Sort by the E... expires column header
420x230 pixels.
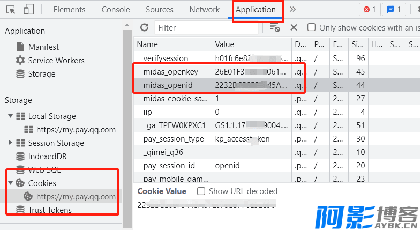(339, 44)
